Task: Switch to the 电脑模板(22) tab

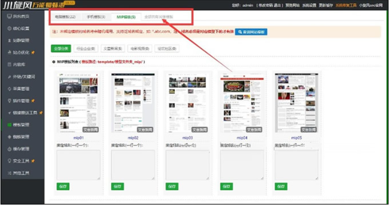Action: tap(65, 17)
